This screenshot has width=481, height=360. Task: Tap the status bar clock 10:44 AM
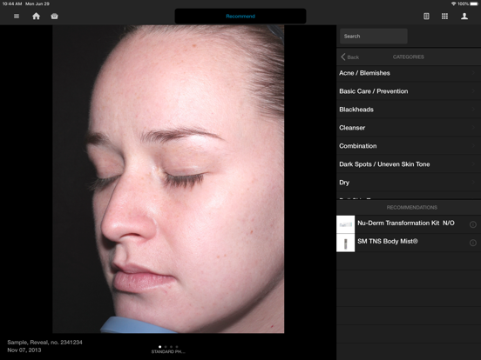click(x=12, y=4)
